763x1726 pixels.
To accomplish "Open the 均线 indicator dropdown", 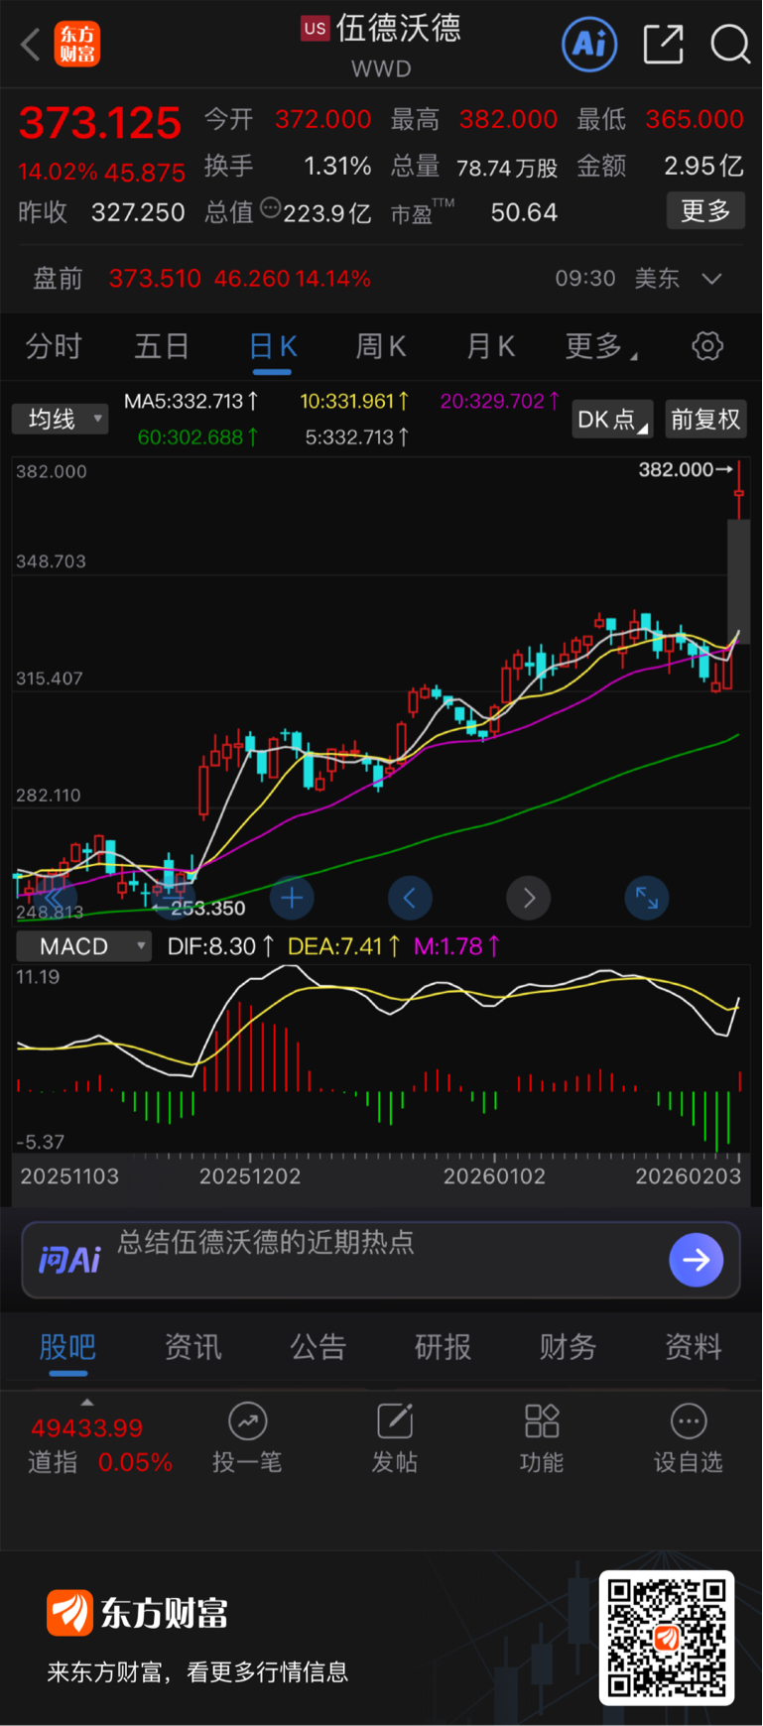I will [61, 420].
